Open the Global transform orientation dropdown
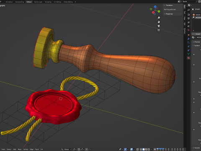This screenshot has width=201, height=151. point(67,149)
